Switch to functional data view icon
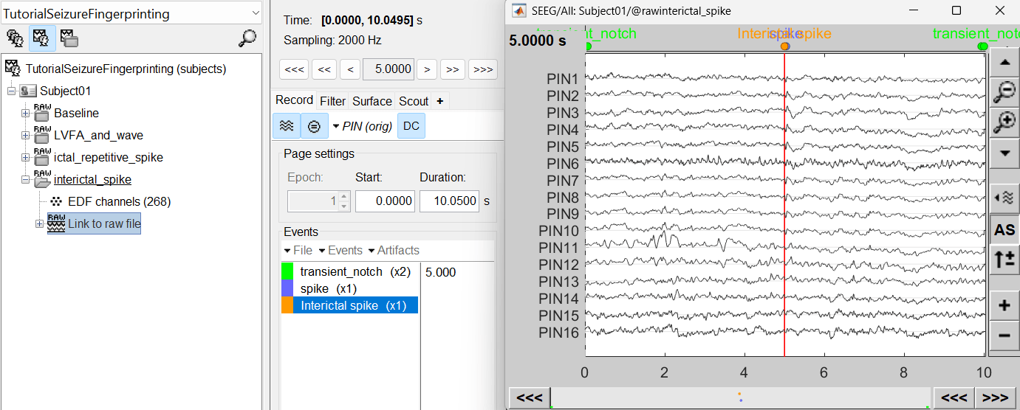The height and width of the screenshot is (410, 1020). point(42,38)
